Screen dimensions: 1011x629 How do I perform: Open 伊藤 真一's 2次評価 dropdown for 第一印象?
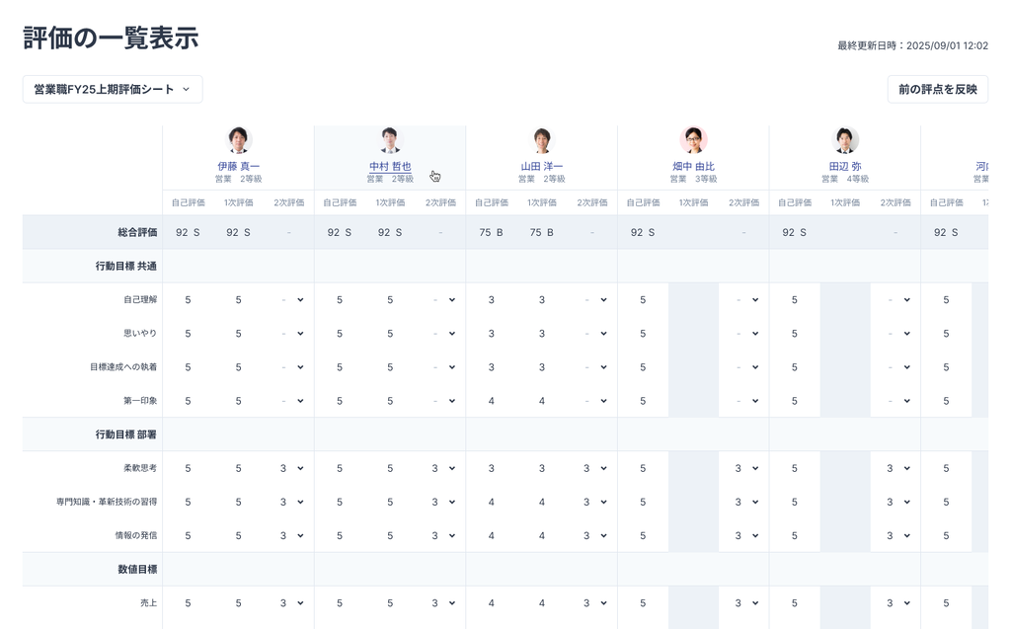point(290,401)
